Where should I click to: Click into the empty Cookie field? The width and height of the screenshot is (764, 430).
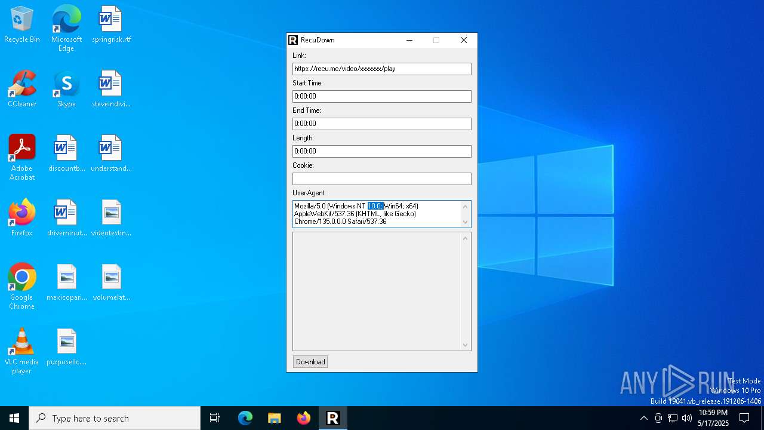(382, 179)
